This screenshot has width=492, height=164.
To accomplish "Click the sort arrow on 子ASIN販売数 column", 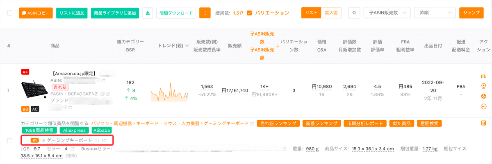I will coord(278,46).
